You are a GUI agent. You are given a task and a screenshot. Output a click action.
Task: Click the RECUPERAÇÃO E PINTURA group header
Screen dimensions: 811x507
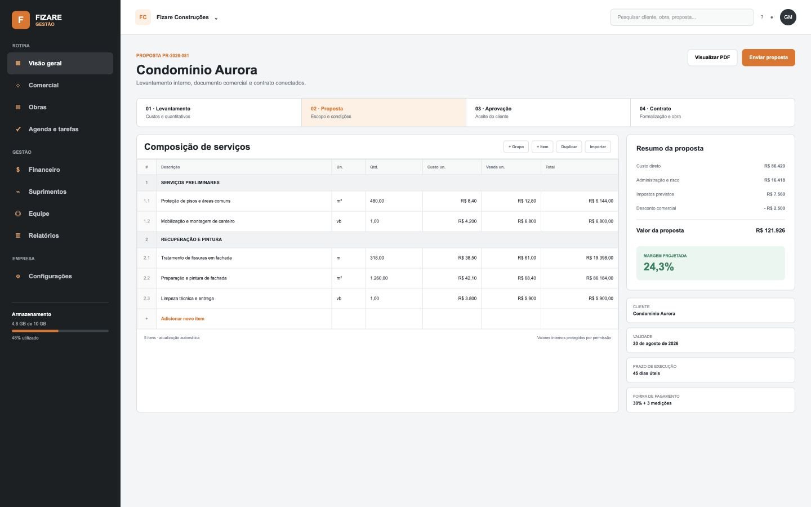click(377, 239)
